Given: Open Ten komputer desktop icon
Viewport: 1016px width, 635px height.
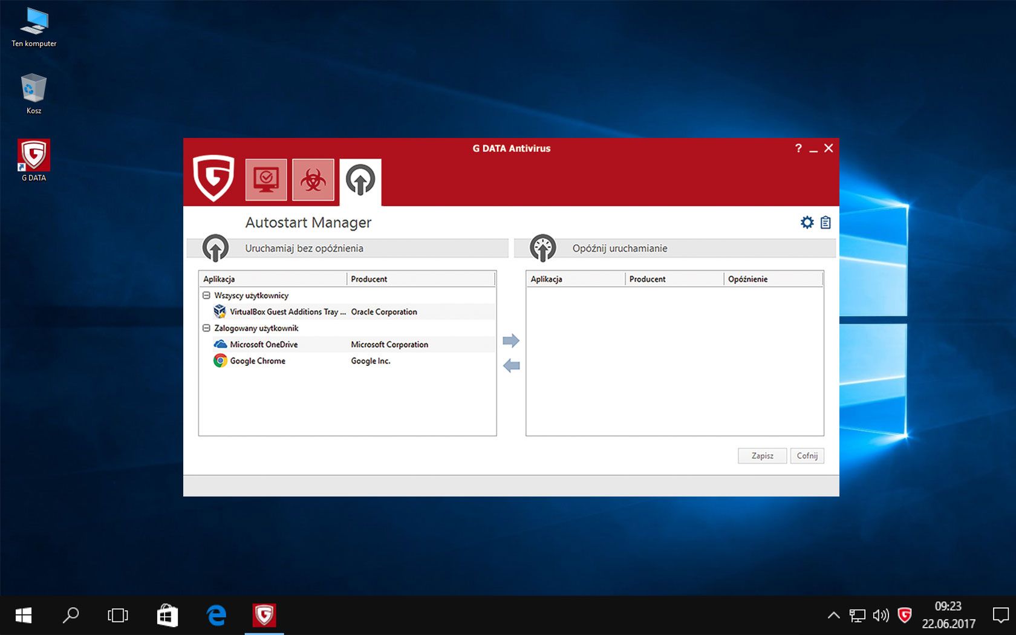Looking at the screenshot, I should click(x=34, y=28).
